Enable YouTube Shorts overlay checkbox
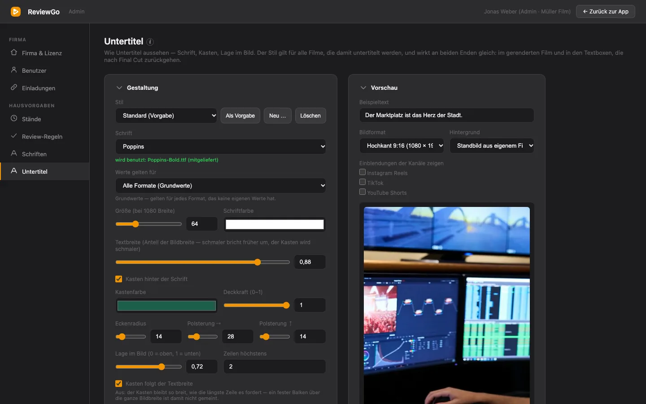This screenshot has height=404, width=646. 362,192
